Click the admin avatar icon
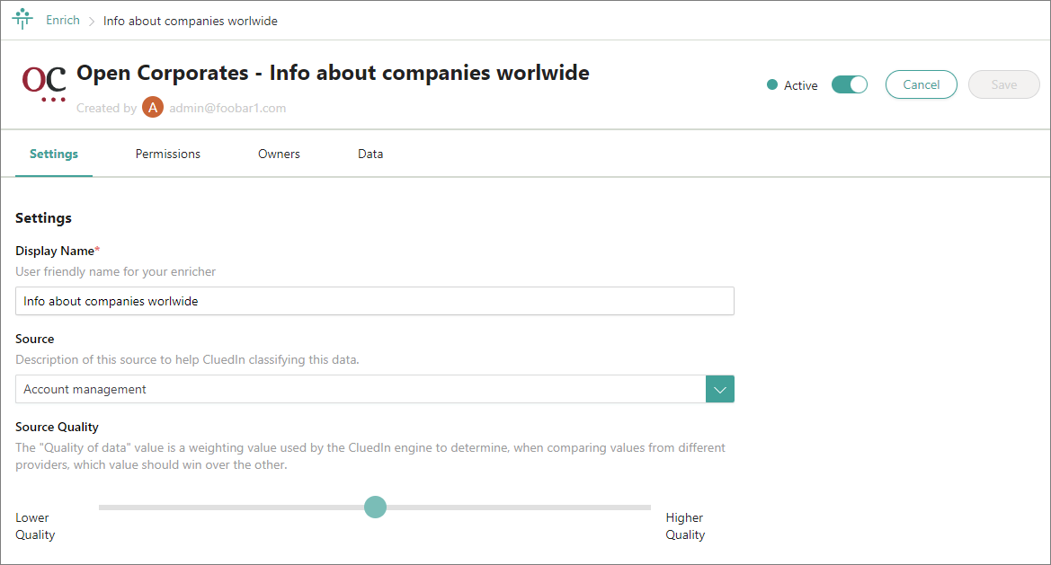This screenshot has height=565, width=1051. click(x=152, y=108)
